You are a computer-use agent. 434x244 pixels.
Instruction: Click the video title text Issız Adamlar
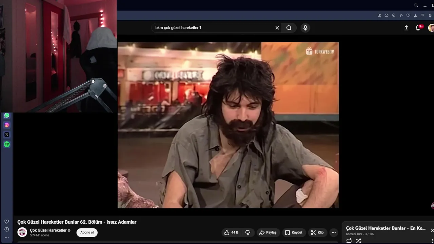click(x=121, y=222)
